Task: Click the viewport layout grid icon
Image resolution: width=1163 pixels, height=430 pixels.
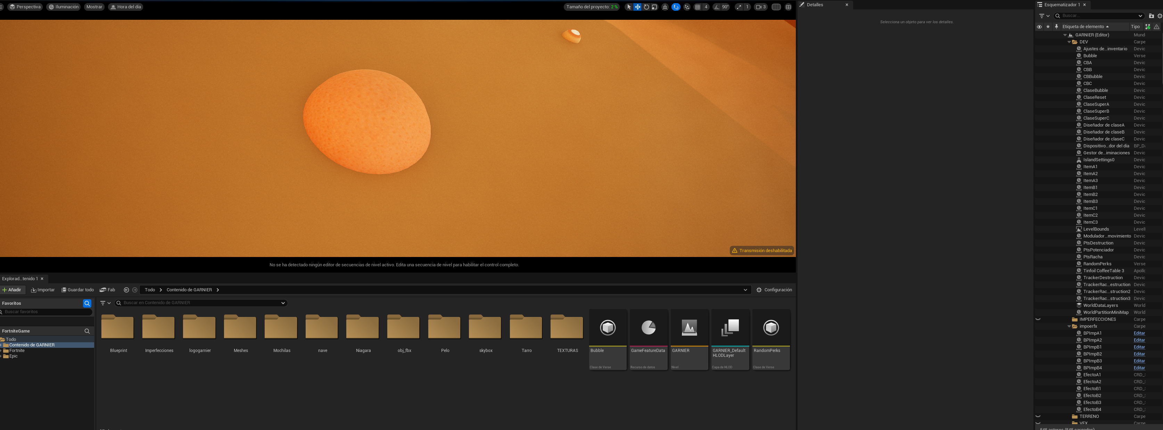Action: pos(788,7)
